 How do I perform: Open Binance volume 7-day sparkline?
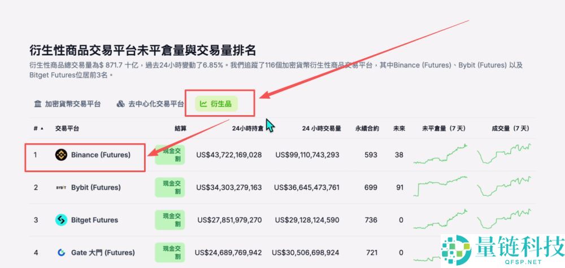click(504, 154)
